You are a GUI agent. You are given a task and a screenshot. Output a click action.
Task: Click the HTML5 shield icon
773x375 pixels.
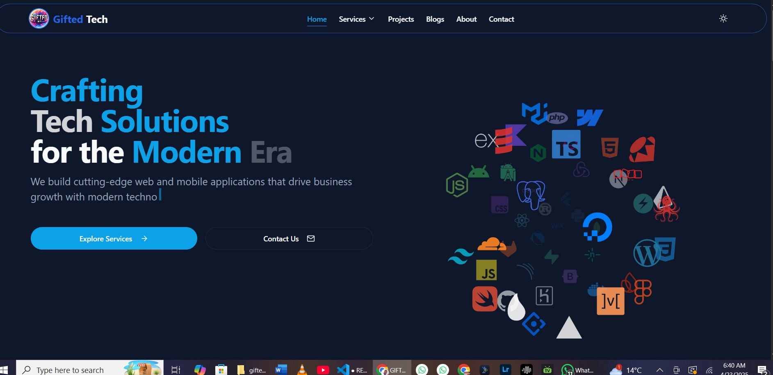pyautogui.click(x=610, y=148)
